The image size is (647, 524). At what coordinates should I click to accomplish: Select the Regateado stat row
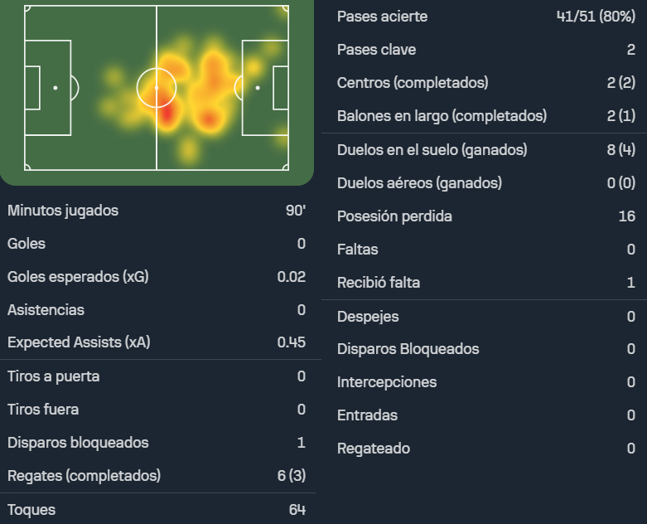coord(485,449)
